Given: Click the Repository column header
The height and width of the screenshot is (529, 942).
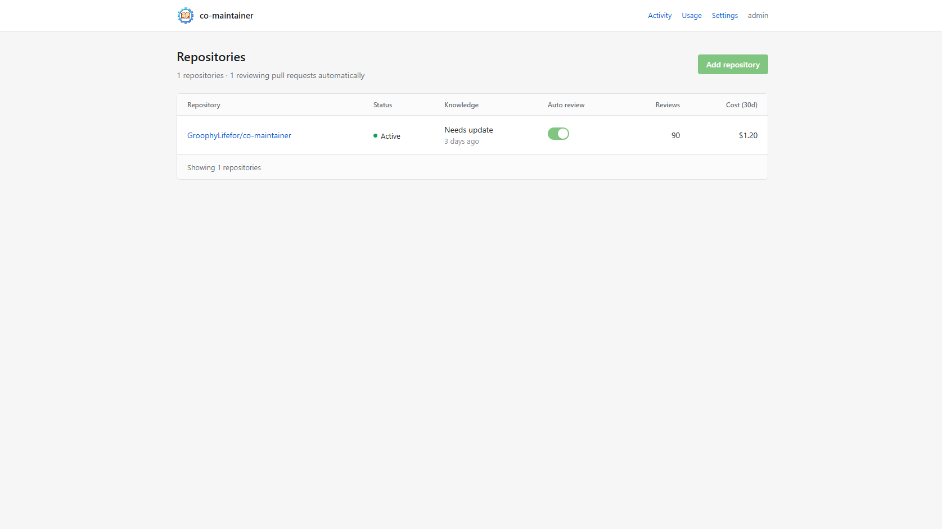Looking at the screenshot, I should pos(204,105).
